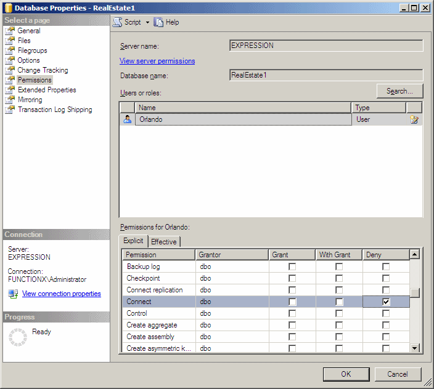
Task: Check Grant for Backup log
Action: tap(292, 267)
